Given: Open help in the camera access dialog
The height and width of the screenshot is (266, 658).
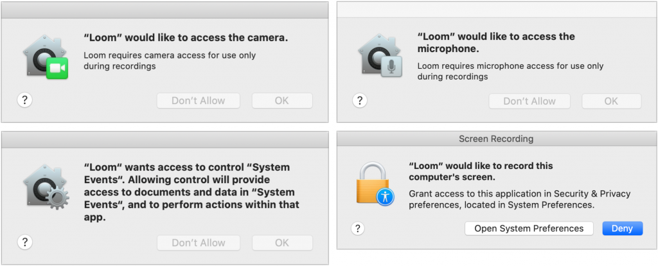Looking at the screenshot, I should (x=25, y=100).
